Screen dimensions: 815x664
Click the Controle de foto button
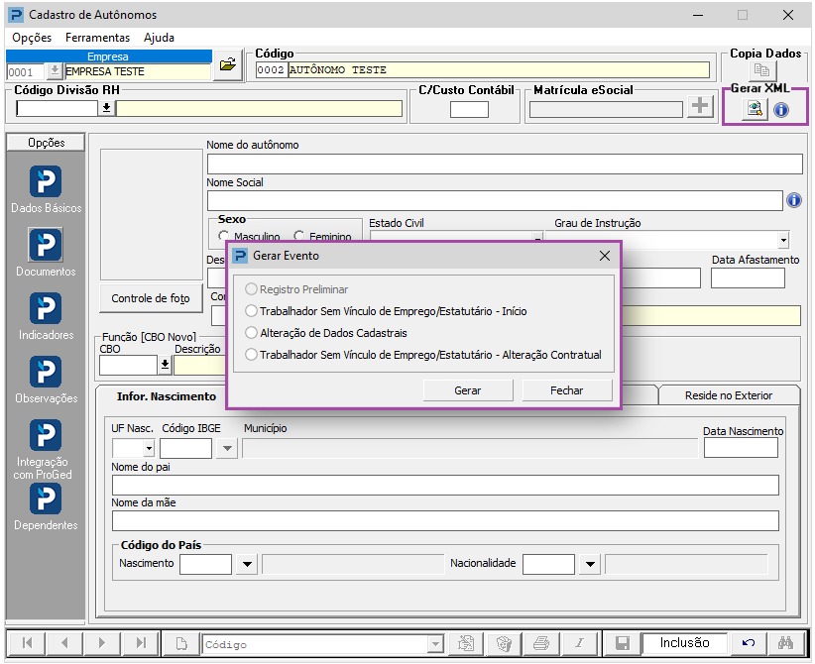pyautogui.click(x=151, y=298)
